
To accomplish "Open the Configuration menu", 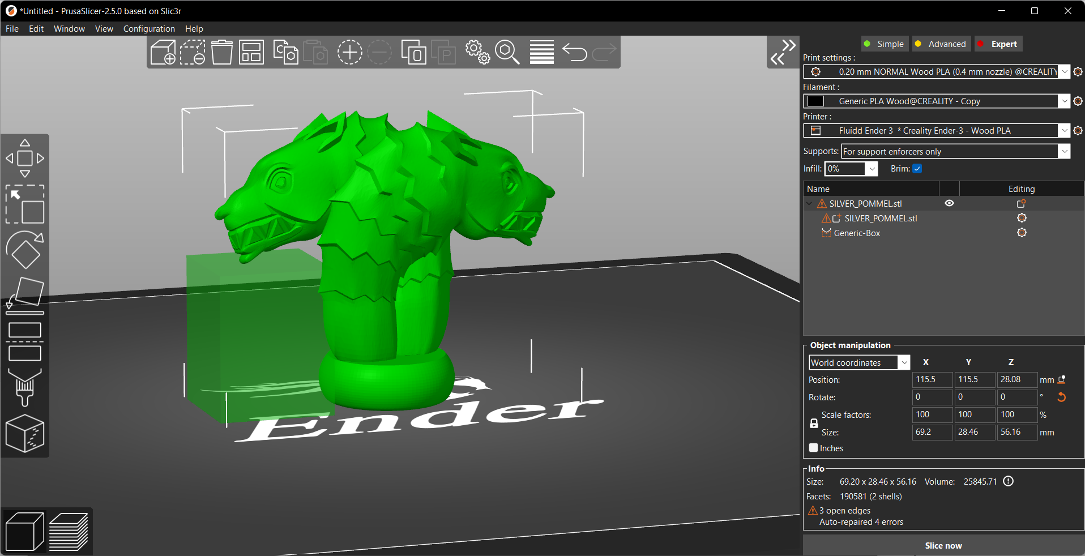I will point(149,29).
